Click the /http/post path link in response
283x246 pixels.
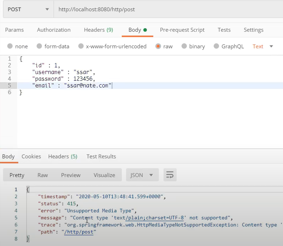[x=79, y=232]
